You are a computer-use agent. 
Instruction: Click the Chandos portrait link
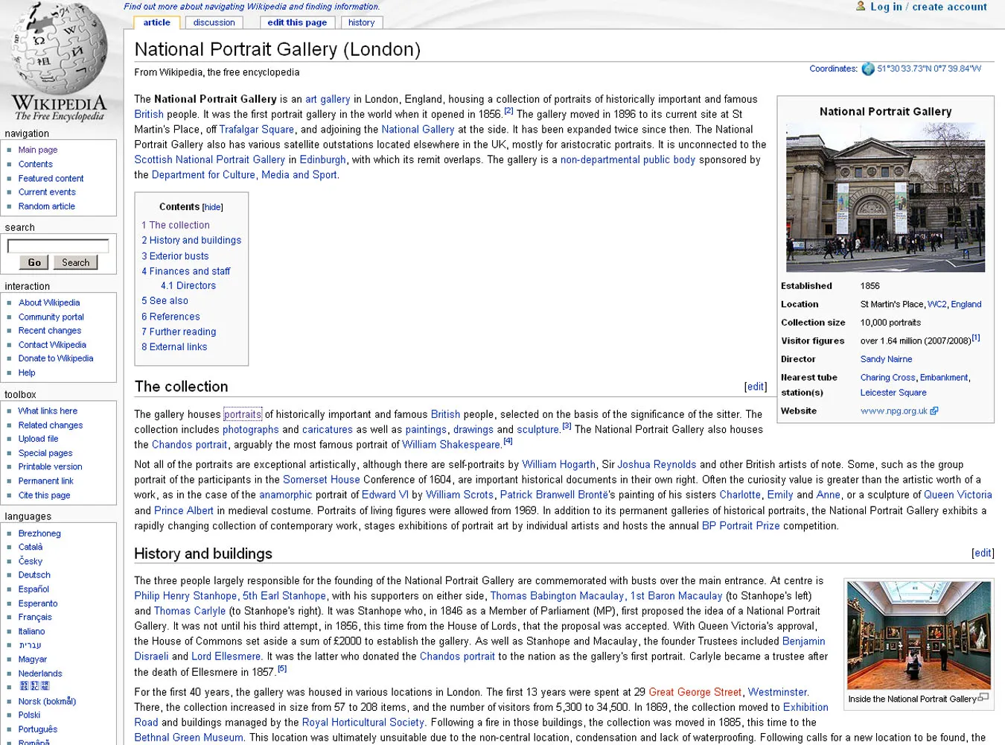(x=189, y=444)
